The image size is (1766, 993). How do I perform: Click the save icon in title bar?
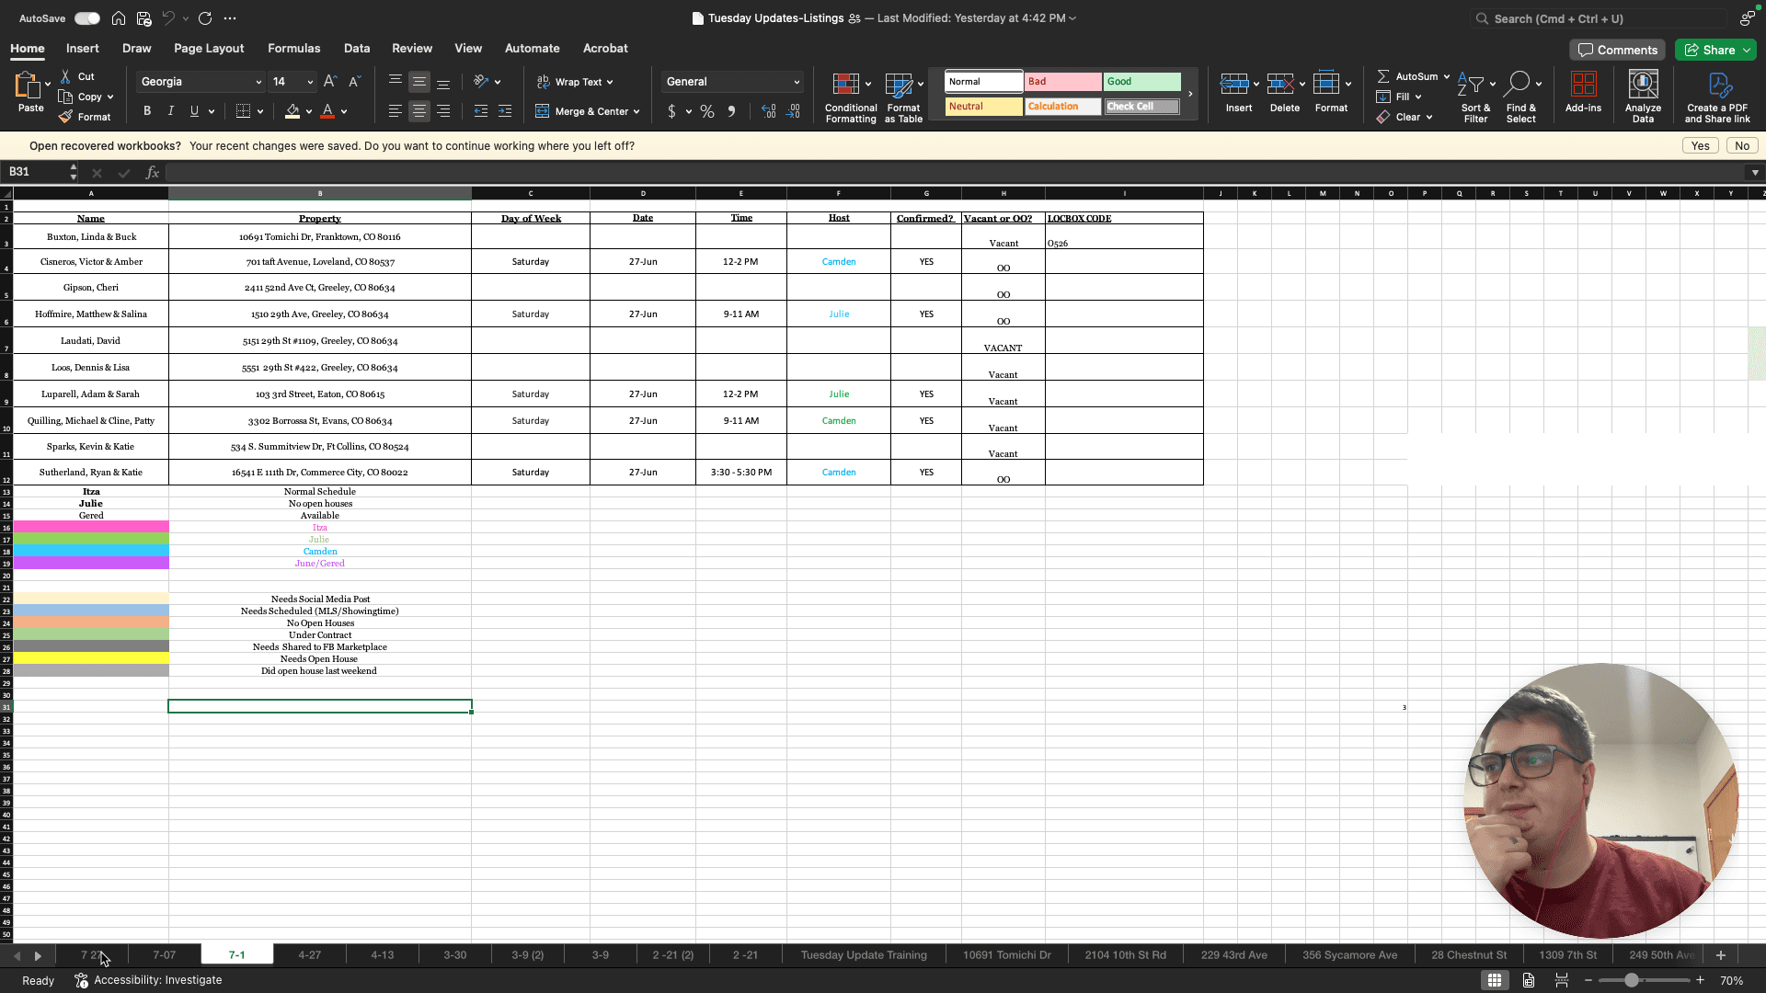[x=143, y=18]
